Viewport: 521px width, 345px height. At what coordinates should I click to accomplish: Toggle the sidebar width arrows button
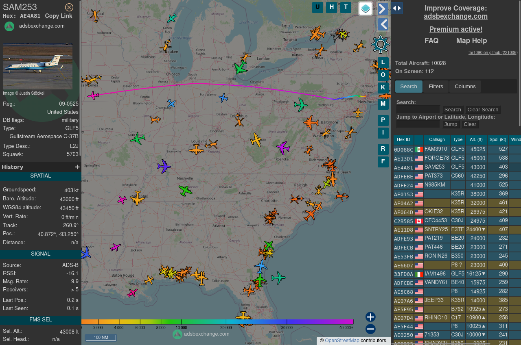click(x=397, y=8)
